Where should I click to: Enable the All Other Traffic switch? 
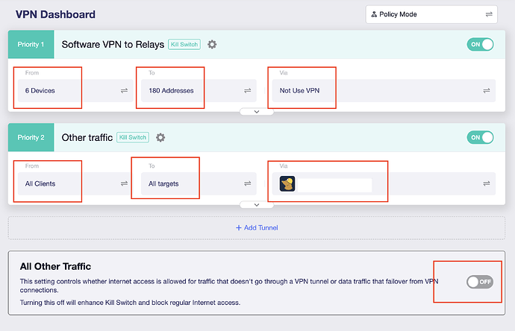tap(480, 282)
